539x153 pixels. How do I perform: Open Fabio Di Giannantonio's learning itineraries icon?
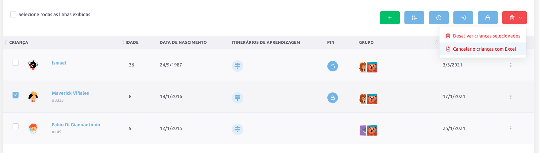pos(237,129)
